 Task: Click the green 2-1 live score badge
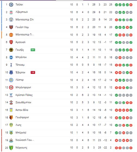(x=33, y=50)
